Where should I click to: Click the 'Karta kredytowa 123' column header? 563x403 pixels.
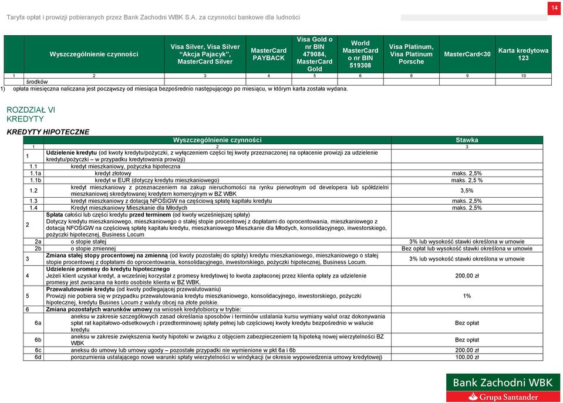523,54
